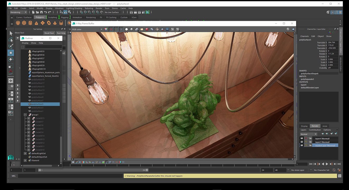
Task: Toggle renderable flag for layer2
Action: pos(302,142)
